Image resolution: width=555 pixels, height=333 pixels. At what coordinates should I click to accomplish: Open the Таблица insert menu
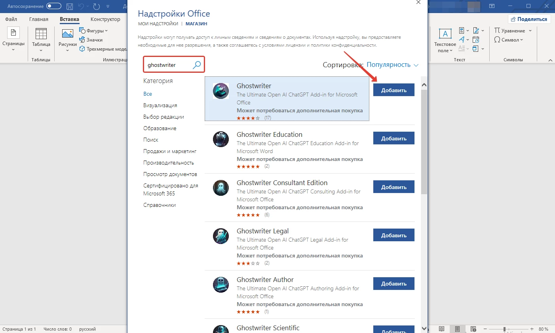tap(41, 40)
